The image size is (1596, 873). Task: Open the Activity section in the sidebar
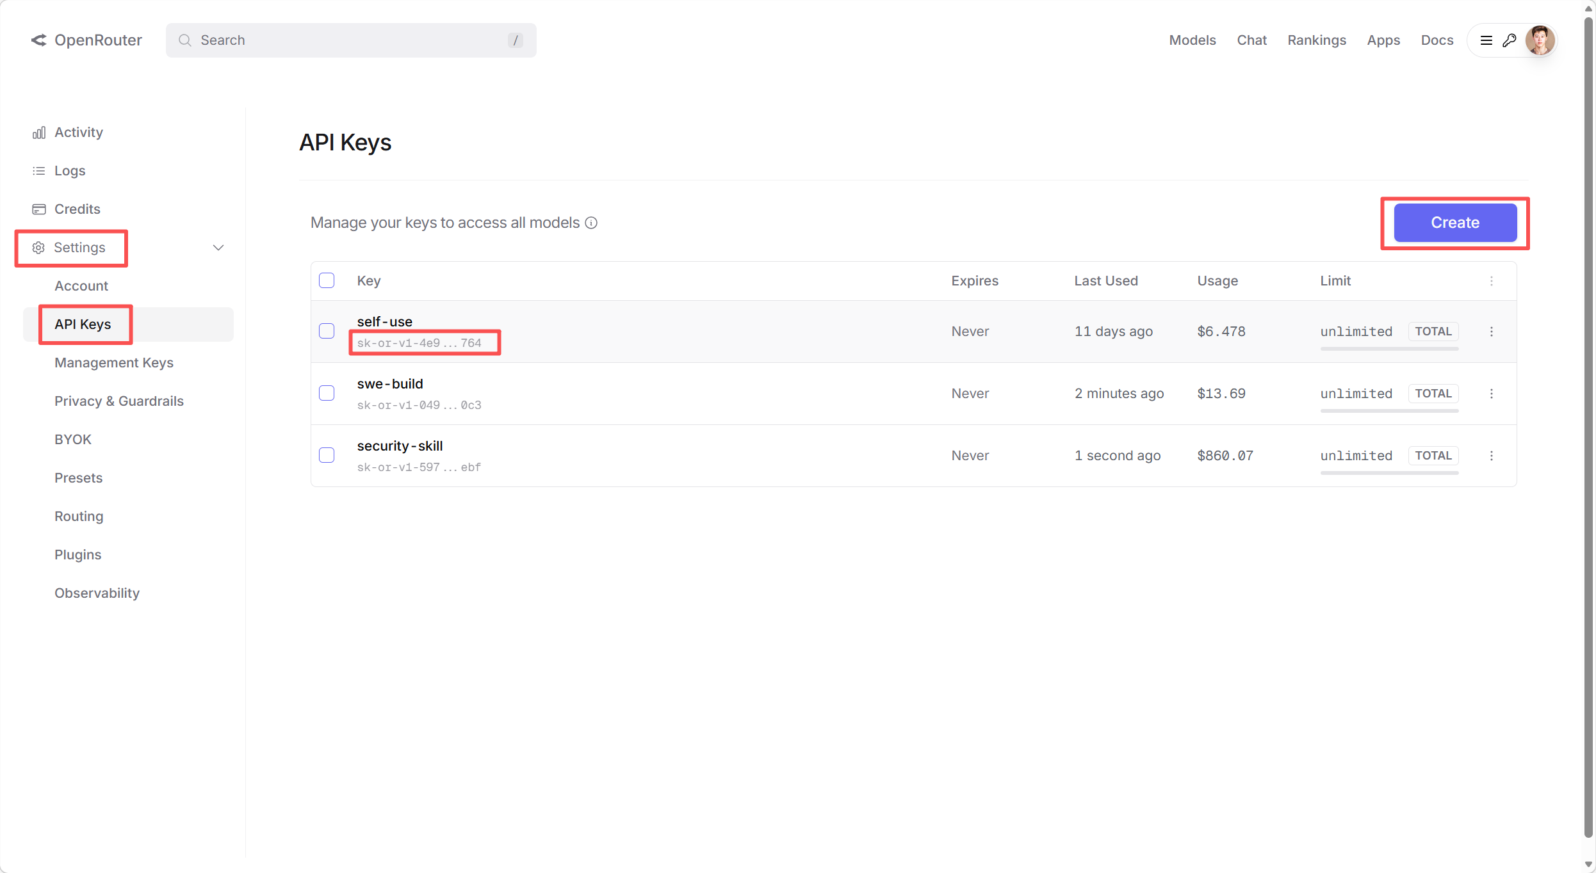[x=77, y=132]
